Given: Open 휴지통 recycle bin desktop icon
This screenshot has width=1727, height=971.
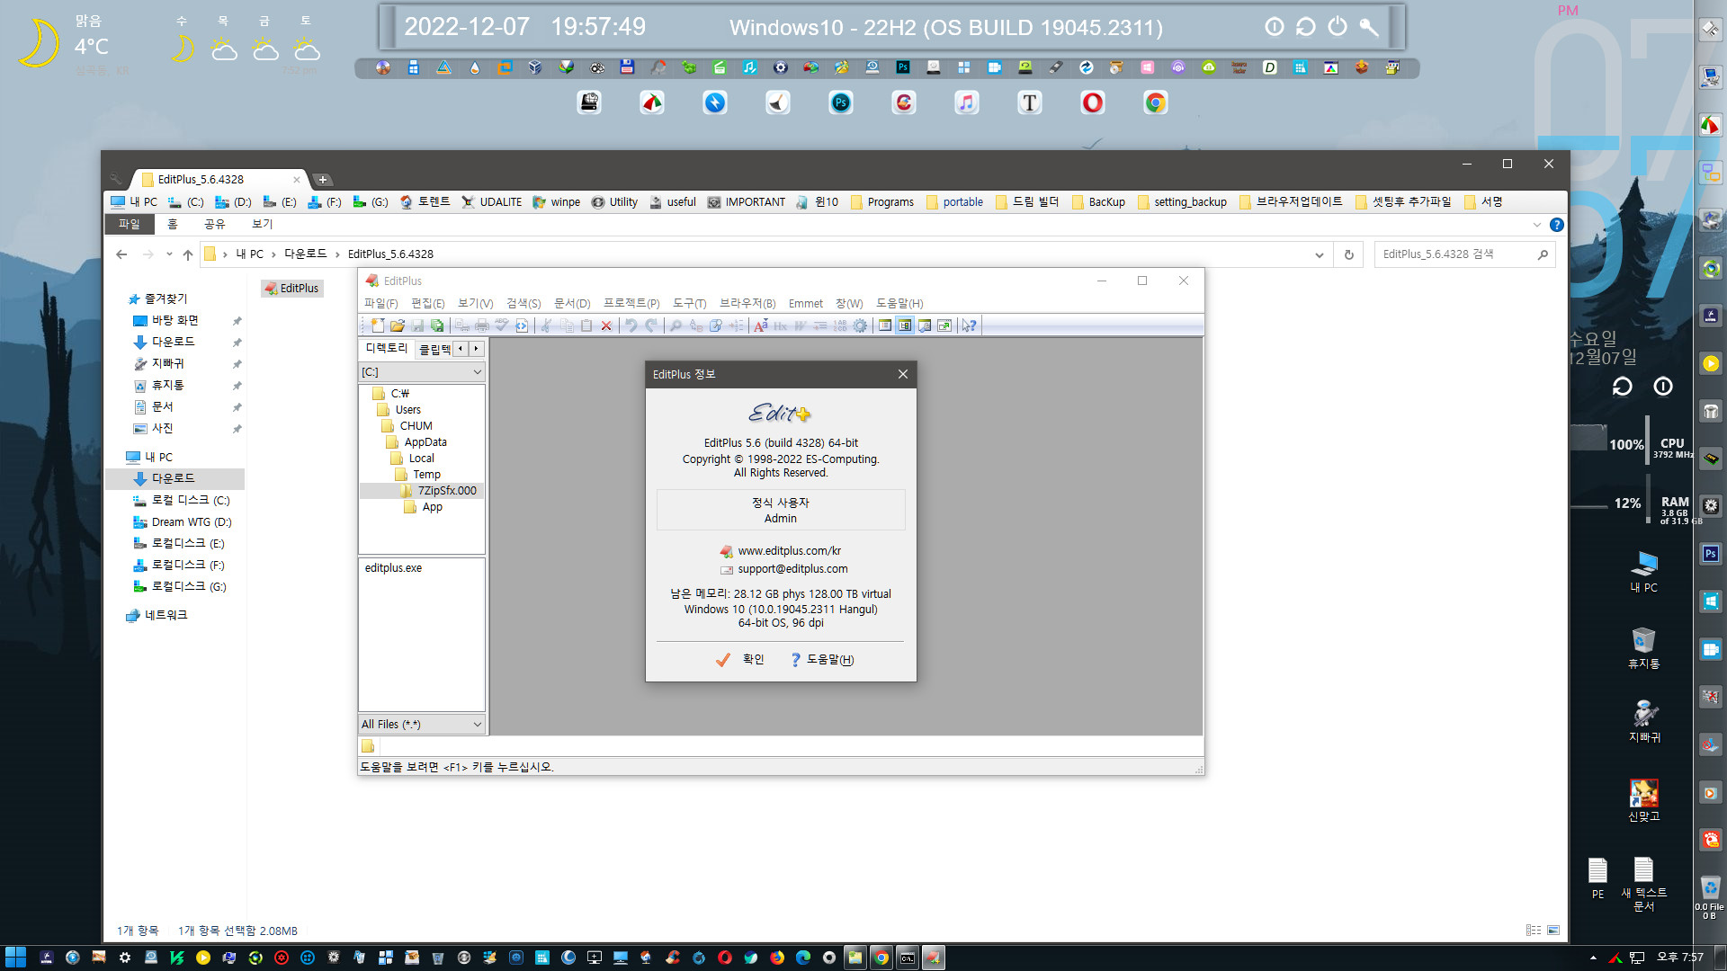Looking at the screenshot, I should pyautogui.click(x=1643, y=647).
